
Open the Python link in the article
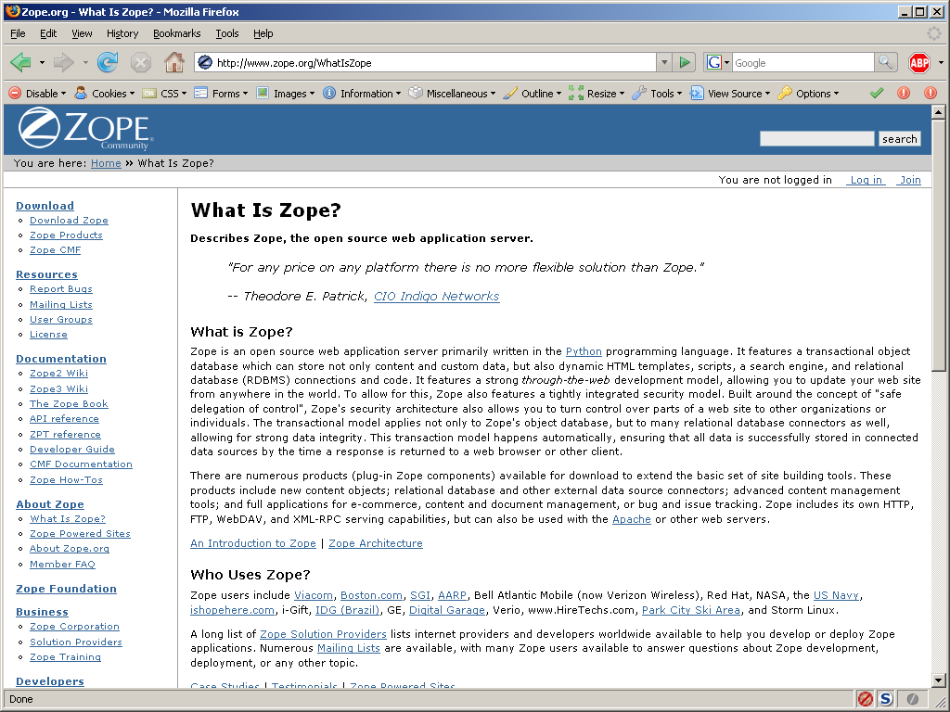pyautogui.click(x=584, y=351)
